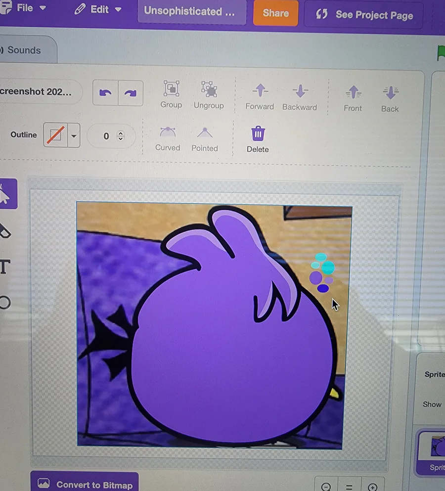Zoom out of the costume canvas
The image size is (445, 491).
326,487
